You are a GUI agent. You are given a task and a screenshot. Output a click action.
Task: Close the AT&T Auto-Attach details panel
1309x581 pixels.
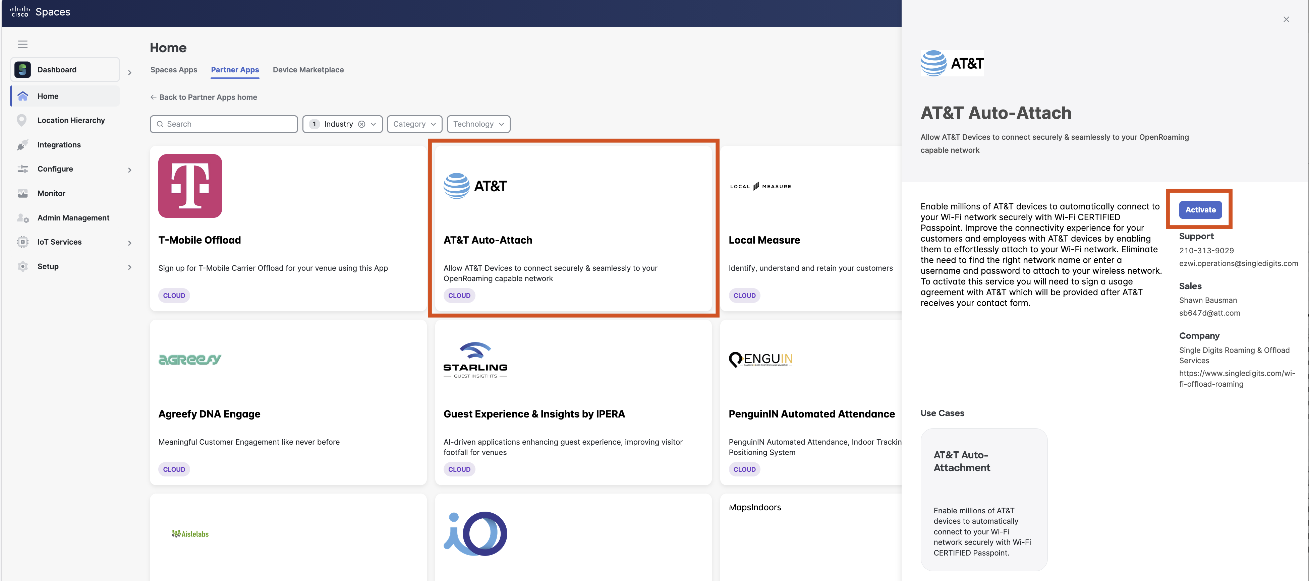(1286, 19)
